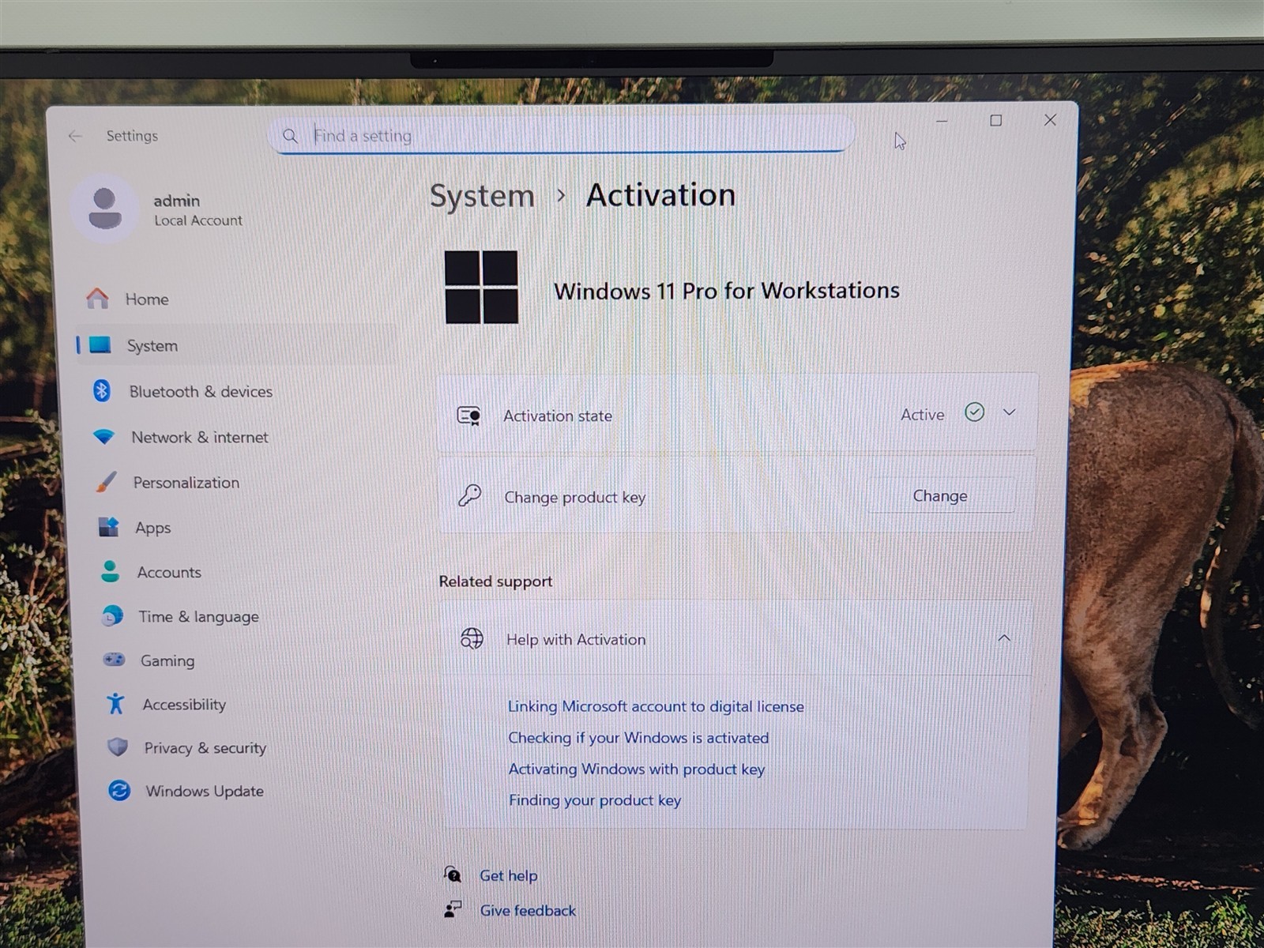Click the Activation state label
The width and height of the screenshot is (1264, 948).
pos(558,416)
